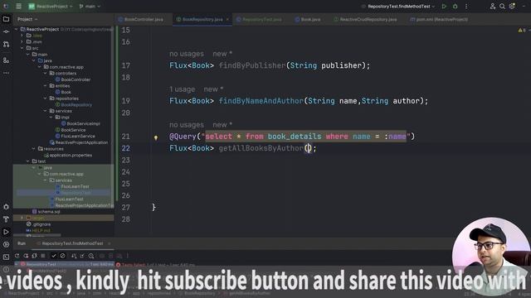Open the main hamburger menu
This screenshot has width=531, height=298.
pos(18,7)
